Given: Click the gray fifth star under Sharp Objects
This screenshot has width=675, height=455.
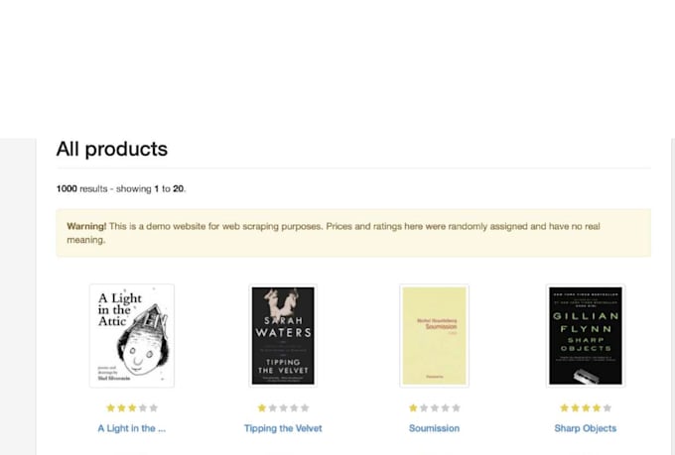Looking at the screenshot, I should point(607,407).
